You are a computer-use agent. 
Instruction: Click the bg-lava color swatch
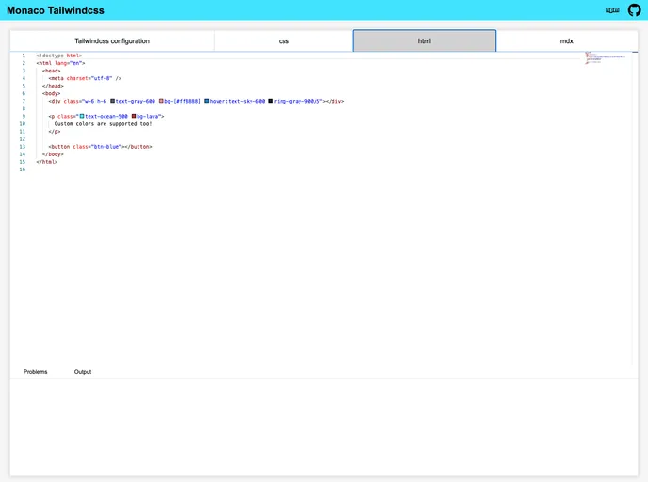click(x=134, y=116)
